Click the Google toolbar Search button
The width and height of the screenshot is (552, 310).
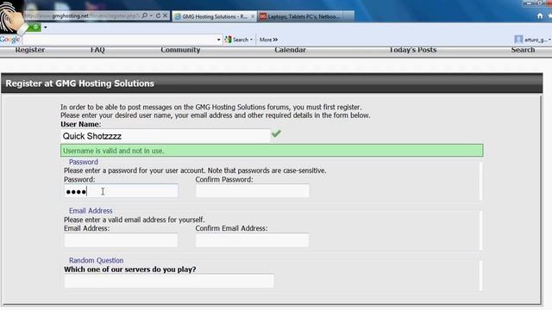pyautogui.click(x=236, y=40)
